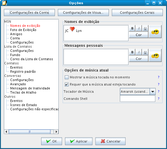Maximize the Opções window
Viewport: 167px width, 149px height.
point(154,3)
